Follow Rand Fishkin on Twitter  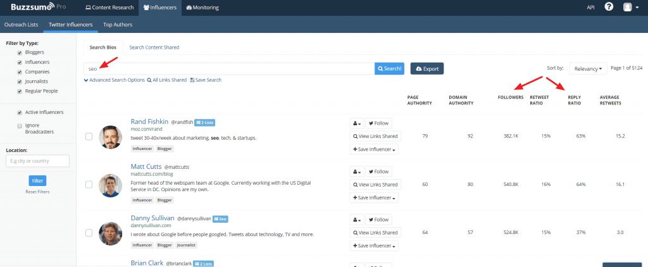pyautogui.click(x=378, y=123)
